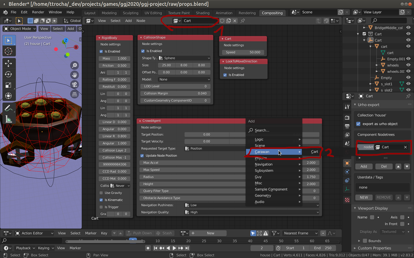Open the Scene properties tab
Screen dimensions: 414x258
[347, 144]
